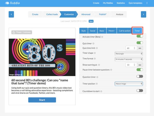This screenshot has height=116, width=154.
Task: Click the Start button in quiz preview
Action: coord(42,100)
